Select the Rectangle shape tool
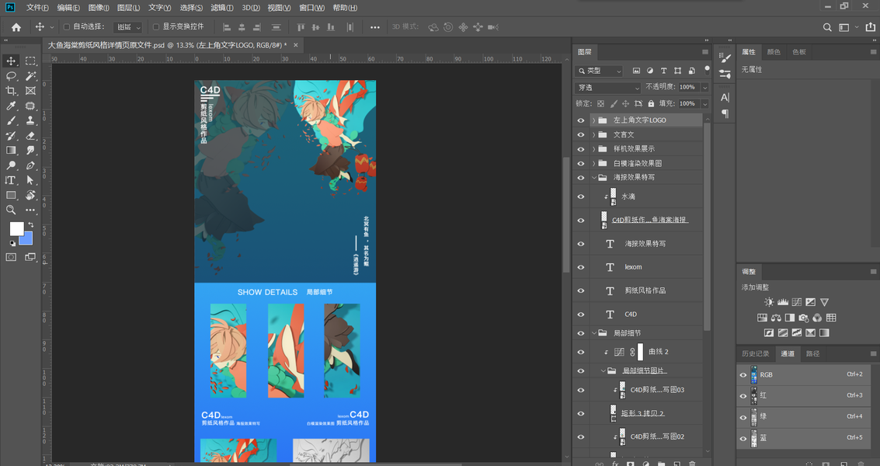 [x=11, y=196]
